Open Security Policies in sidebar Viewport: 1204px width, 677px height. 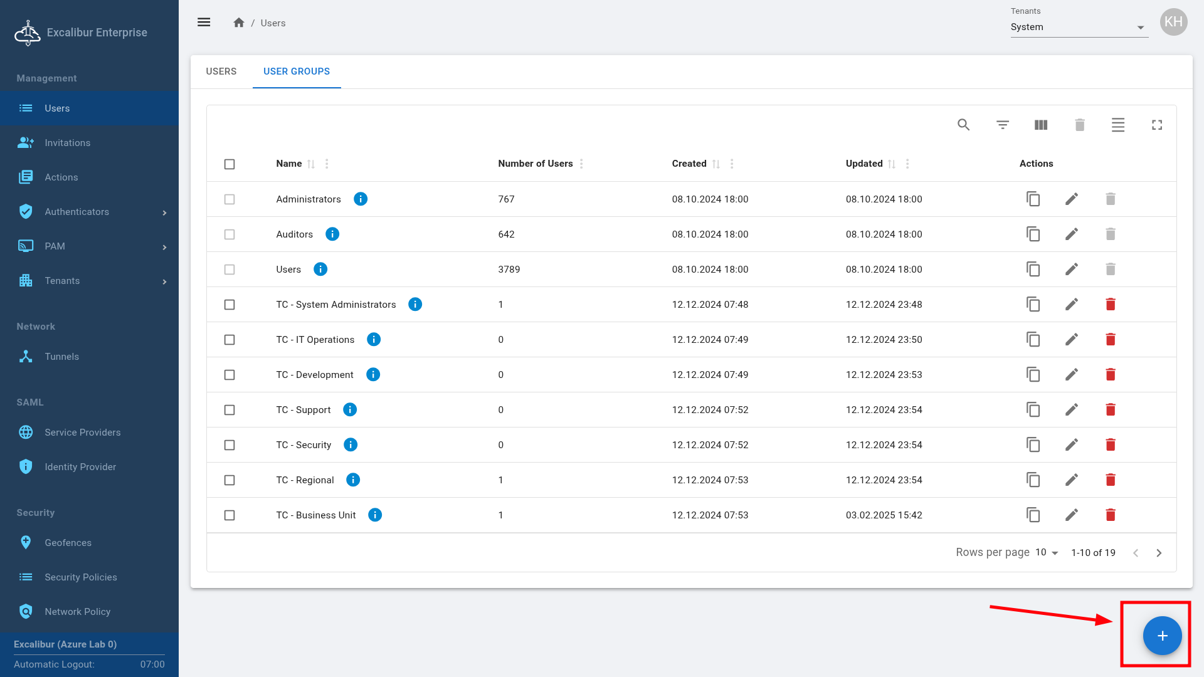coord(80,577)
